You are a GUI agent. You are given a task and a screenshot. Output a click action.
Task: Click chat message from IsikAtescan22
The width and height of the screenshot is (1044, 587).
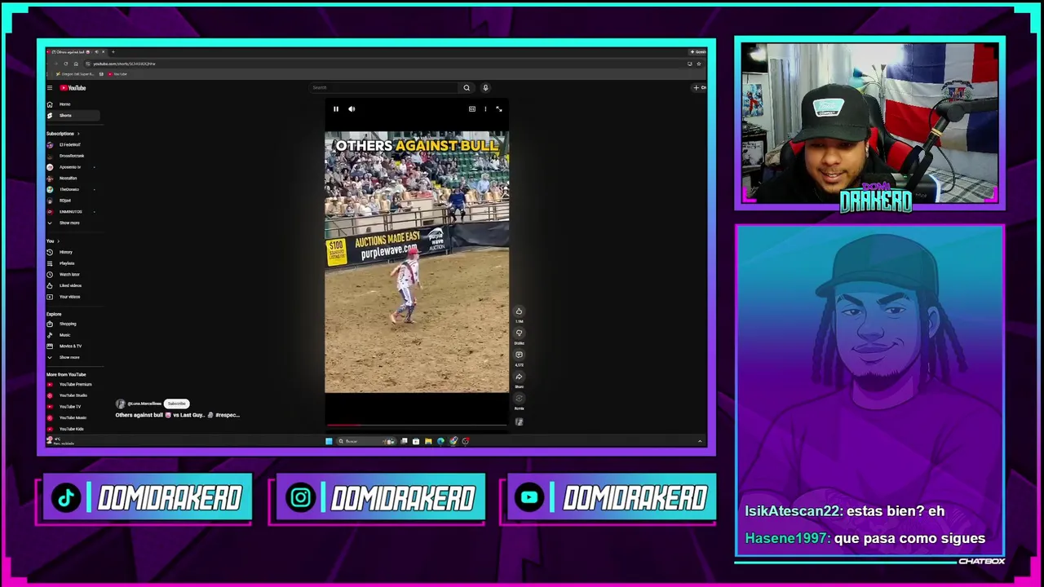(844, 511)
